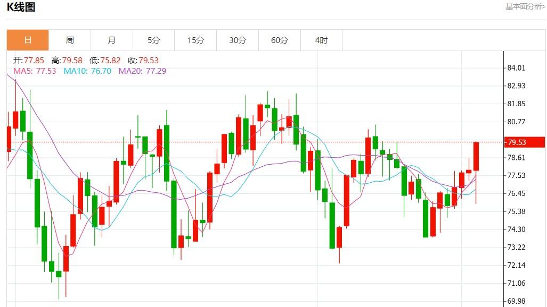The image size is (547, 307).
Task: Select the 周 weekly tab
Action: pyautogui.click(x=70, y=40)
